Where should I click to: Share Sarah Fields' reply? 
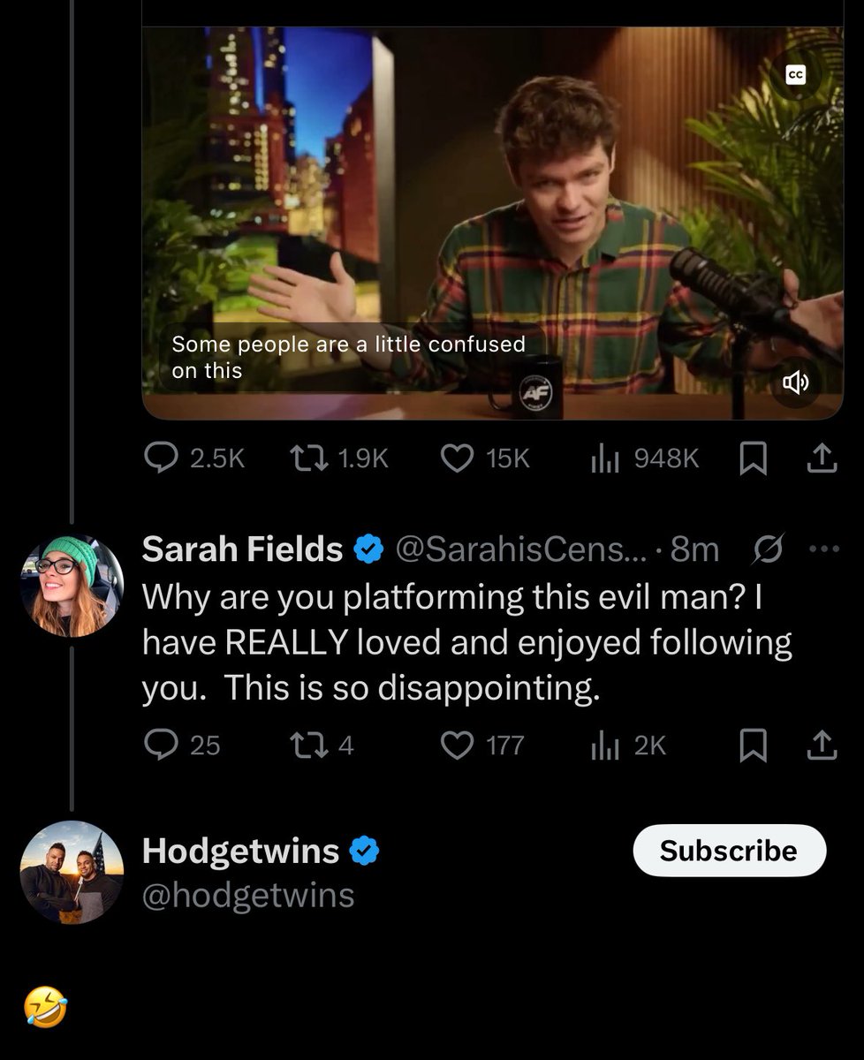click(x=822, y=746)
